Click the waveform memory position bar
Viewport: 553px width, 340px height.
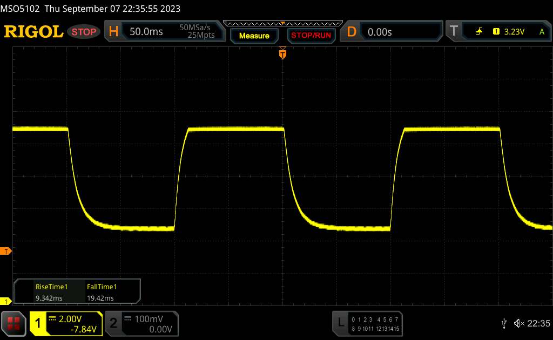tap(282, 23)
